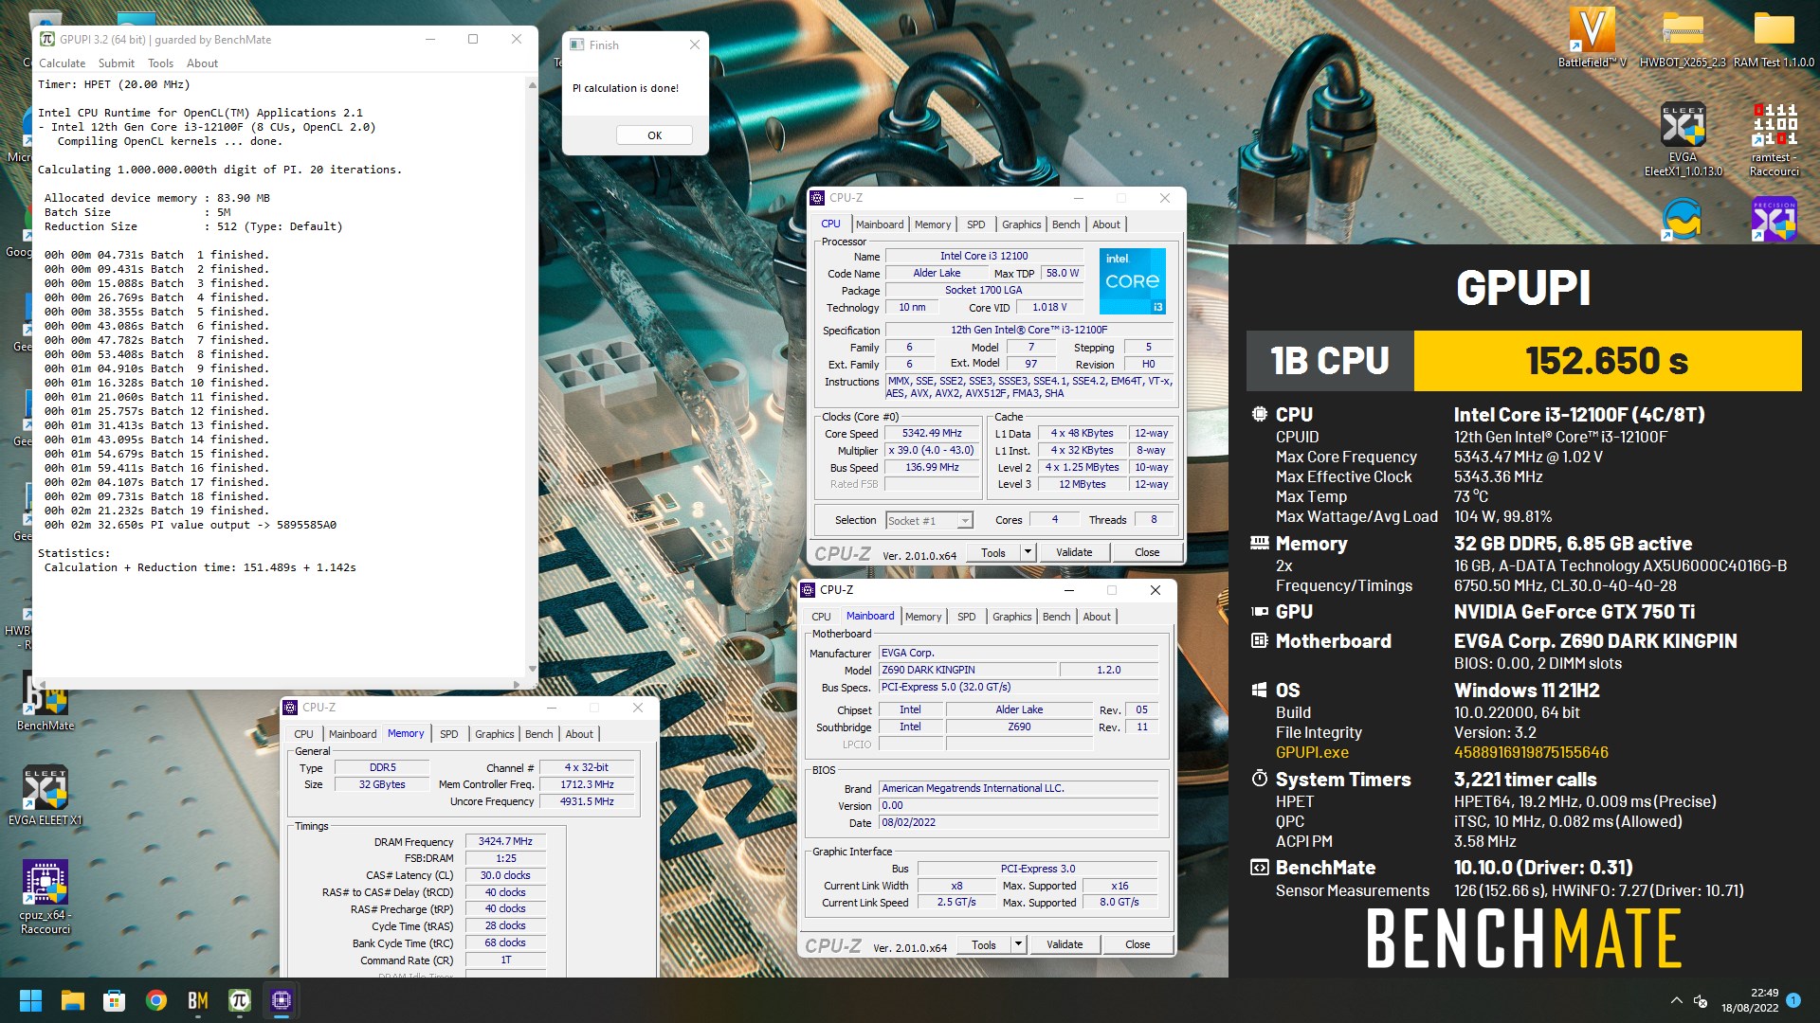Image resolution: width=1820 pixels, height=1023 pixels.
Task: Click Tools button in top CPU-Z window
Action: coord(992,552)
